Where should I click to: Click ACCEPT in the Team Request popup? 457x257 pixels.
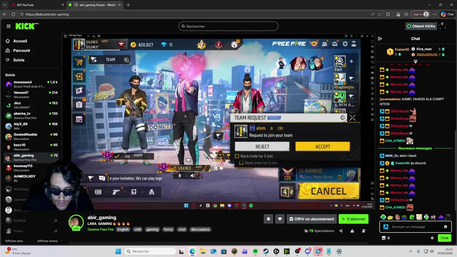(322, 147)
